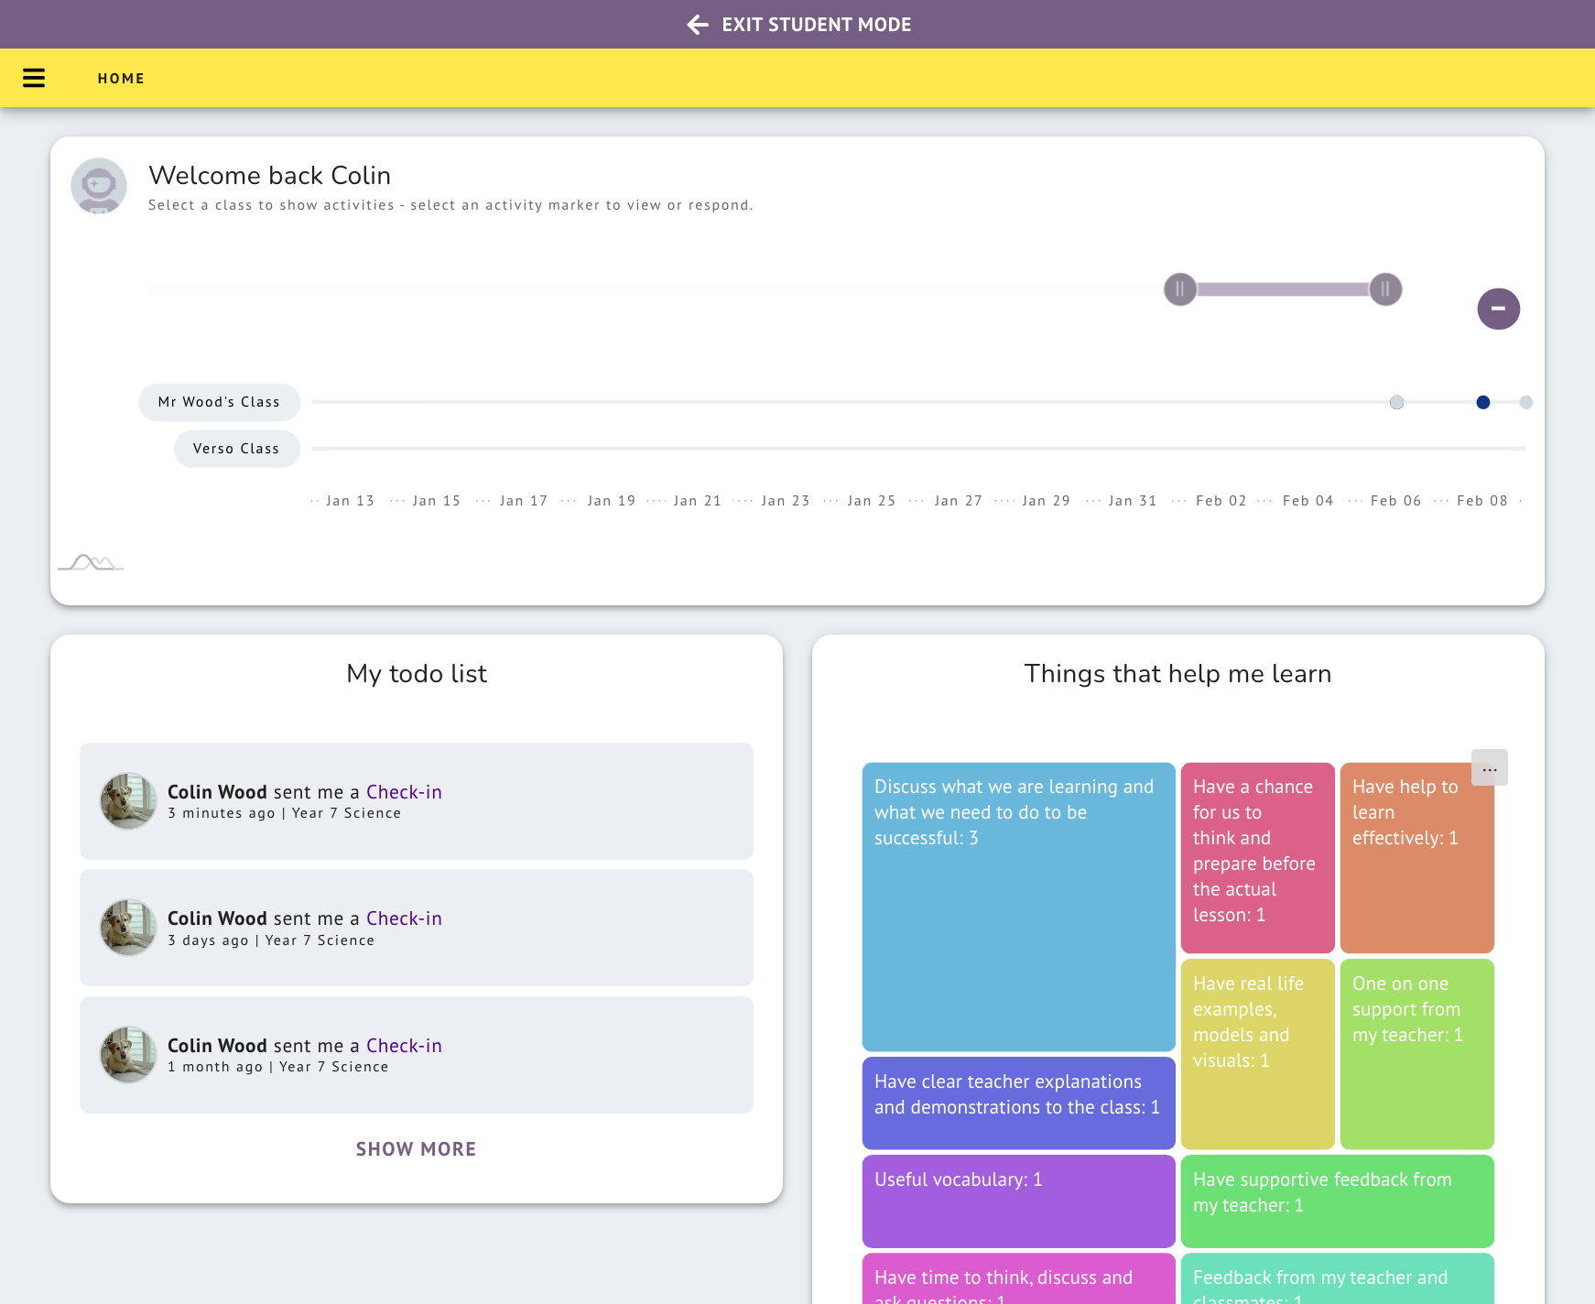Click the pink 'Have a chance for us to think' tile
Viewport: 1595px width, 1304px height.
click(1257, 857)
